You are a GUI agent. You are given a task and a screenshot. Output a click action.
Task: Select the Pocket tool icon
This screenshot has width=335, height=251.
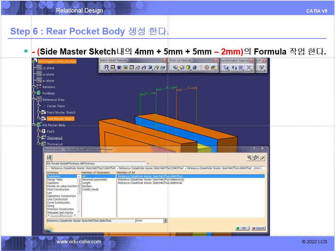[x=112, y=67]
